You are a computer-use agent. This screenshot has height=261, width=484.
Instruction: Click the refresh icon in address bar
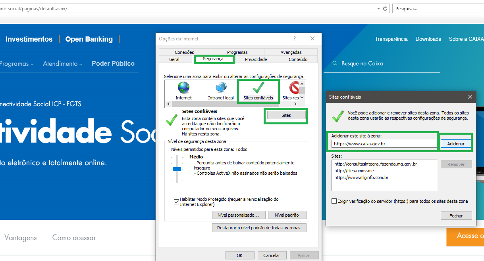[x=385, y=8]
